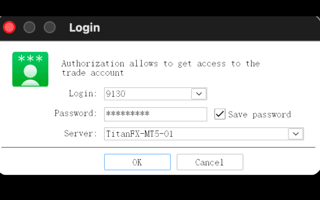Expand the Login account dropdown arrow

199,94
